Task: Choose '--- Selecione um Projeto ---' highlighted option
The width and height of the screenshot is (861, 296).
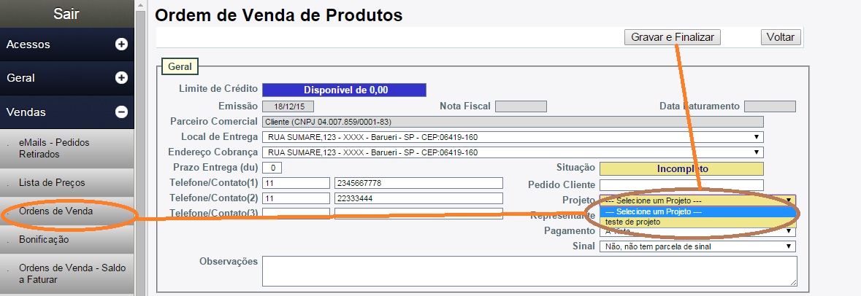Action: [x=697, y=211]
